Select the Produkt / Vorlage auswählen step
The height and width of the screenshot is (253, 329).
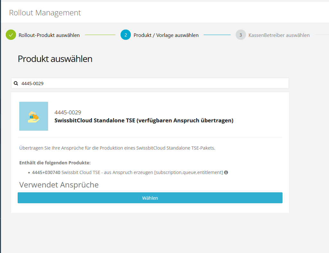tap(166, 35)
